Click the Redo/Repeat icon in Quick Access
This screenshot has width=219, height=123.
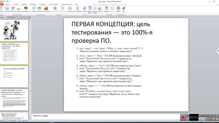[8, 1]
